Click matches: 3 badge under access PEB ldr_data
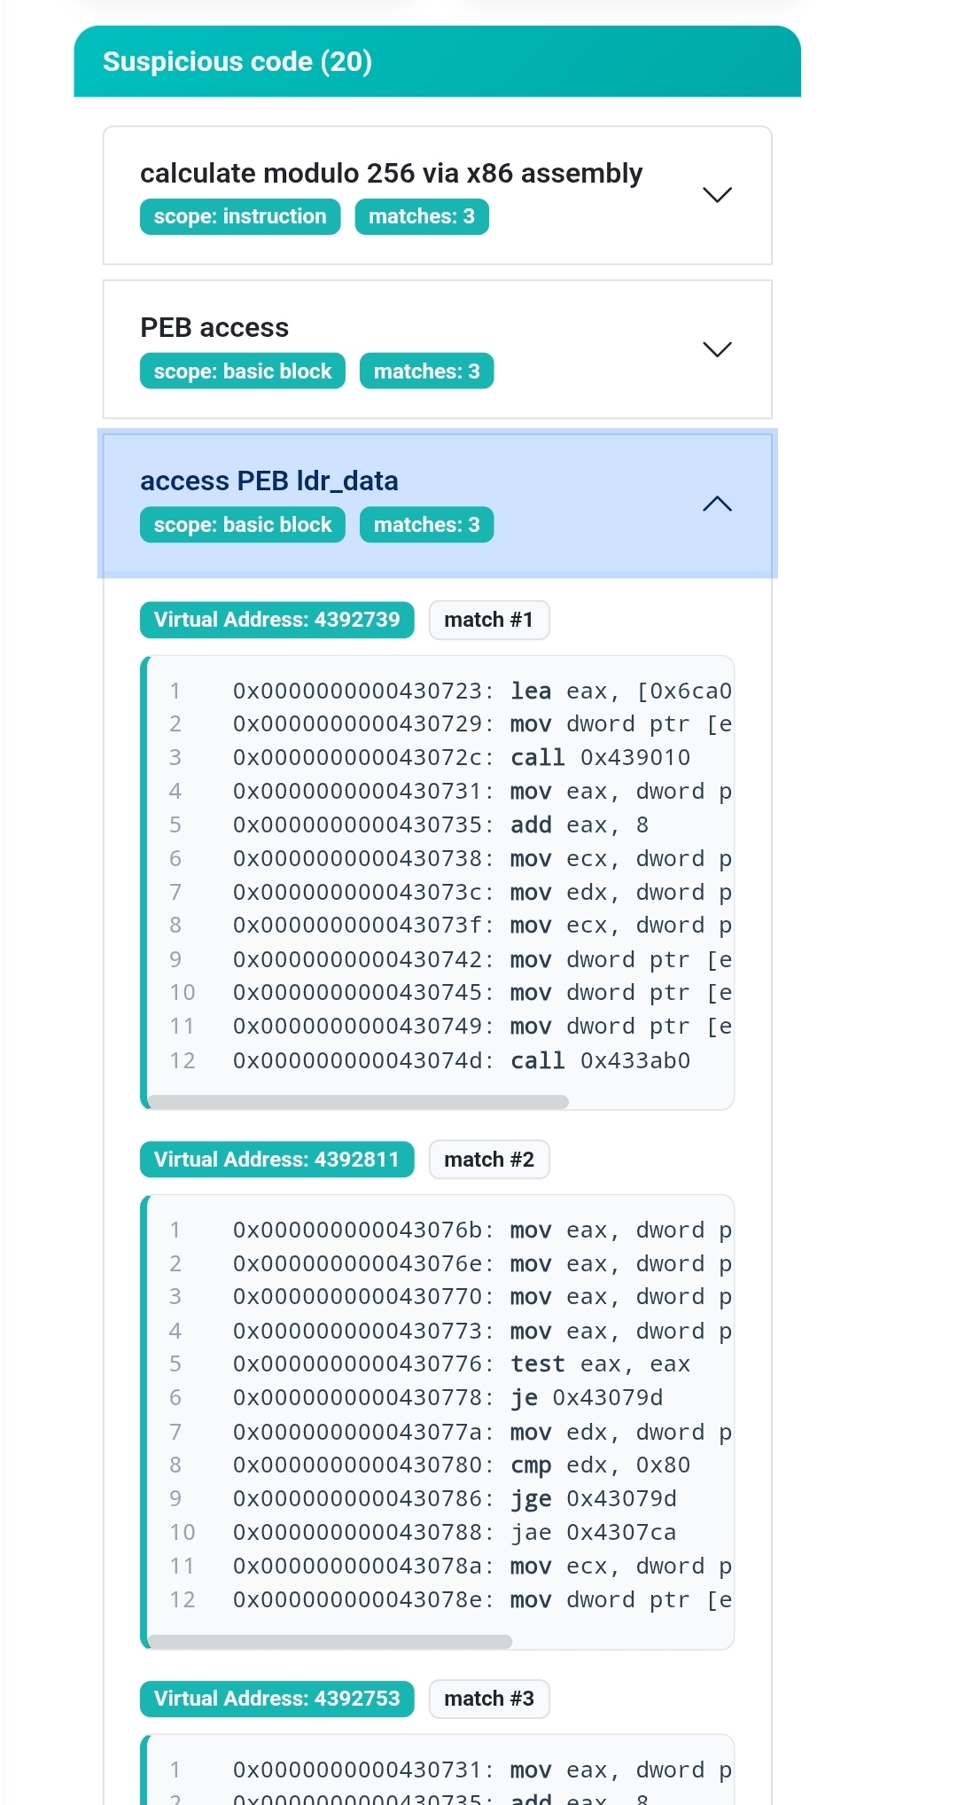 (x=426, y=525)
